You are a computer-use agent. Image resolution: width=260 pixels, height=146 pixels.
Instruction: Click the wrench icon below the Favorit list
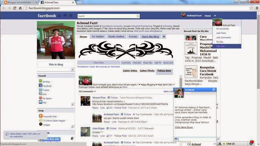73,104
